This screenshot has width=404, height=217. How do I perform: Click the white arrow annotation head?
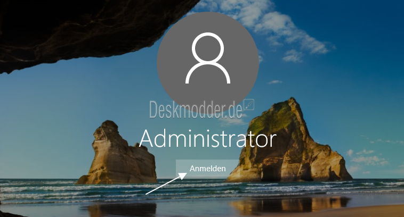[x=182, y=176]
